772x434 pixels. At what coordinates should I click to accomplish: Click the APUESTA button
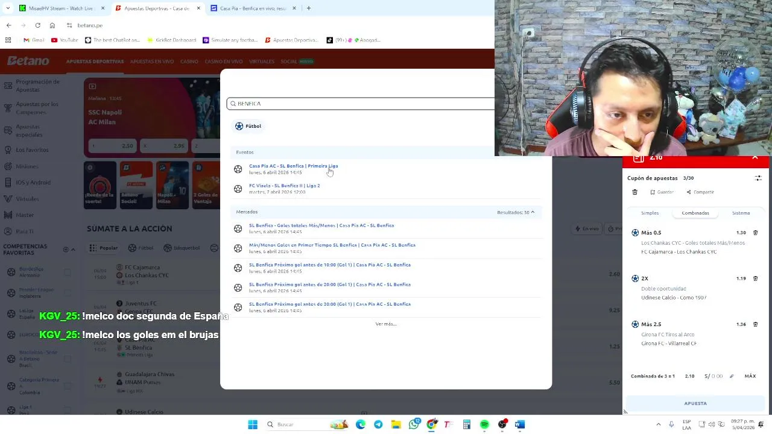click(695, 403)
